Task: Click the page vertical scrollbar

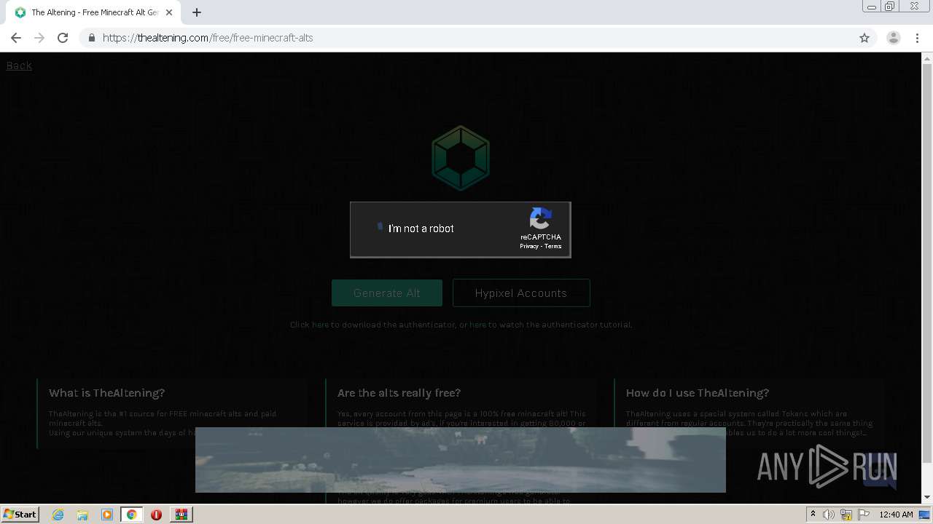Action: pos(927,262)
